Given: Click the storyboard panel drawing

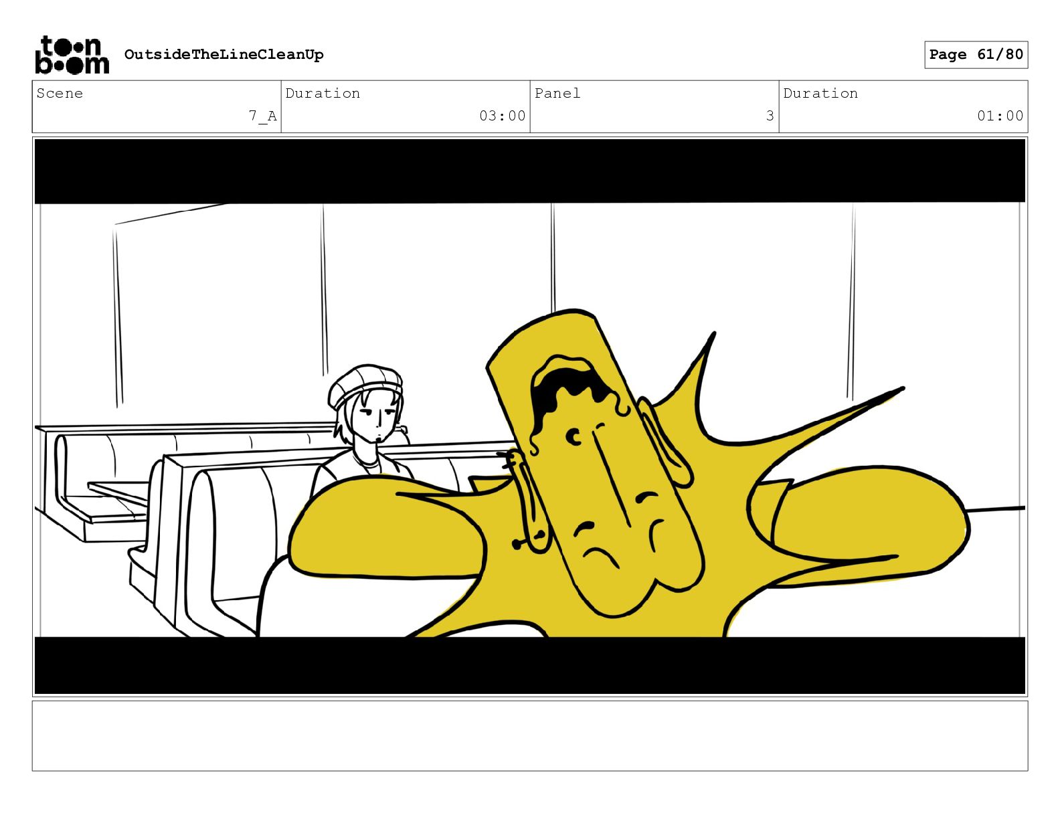Looking at the screenshot, I should (x=530, y=416).
